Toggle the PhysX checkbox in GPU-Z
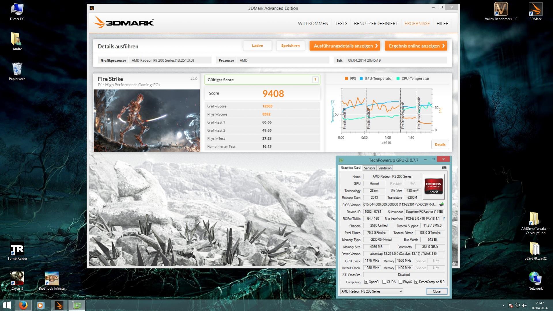Viewport: 553px width, 311px height. [400, 282]
